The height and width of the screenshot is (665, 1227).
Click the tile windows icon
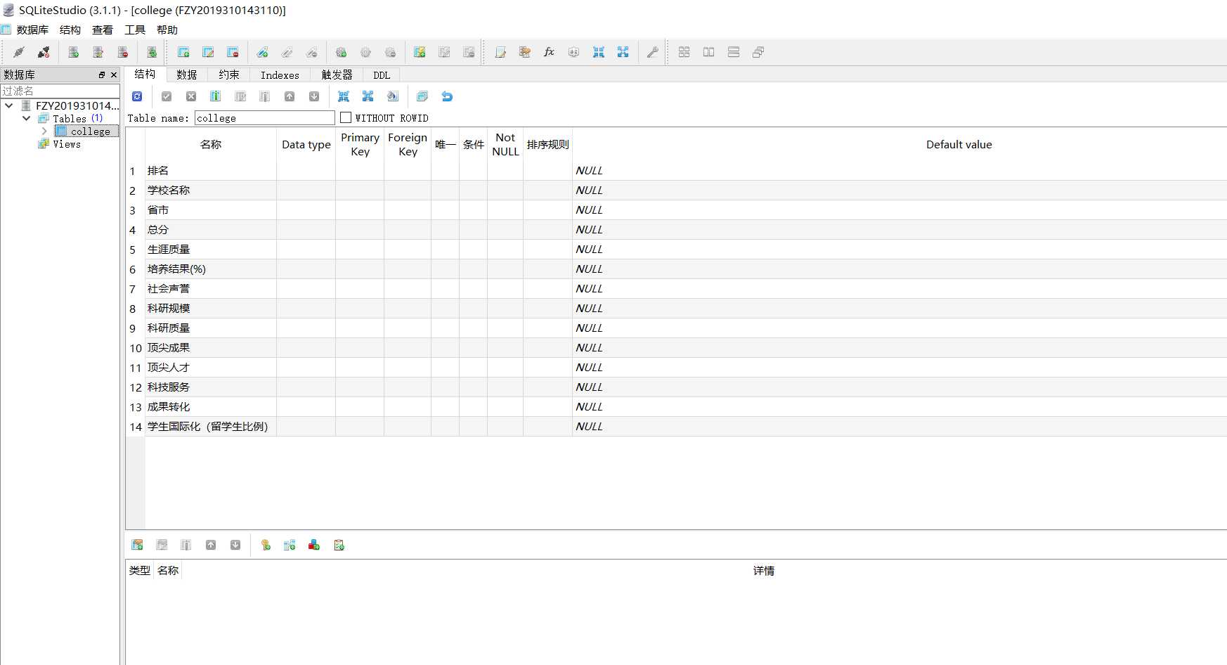[684, 52]
